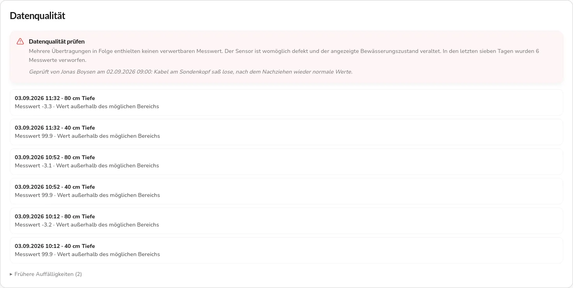
Task: Open the 03.09.2026 10:52 · 40 cm Tiefe entry
Action: click(x=286, y=191)
